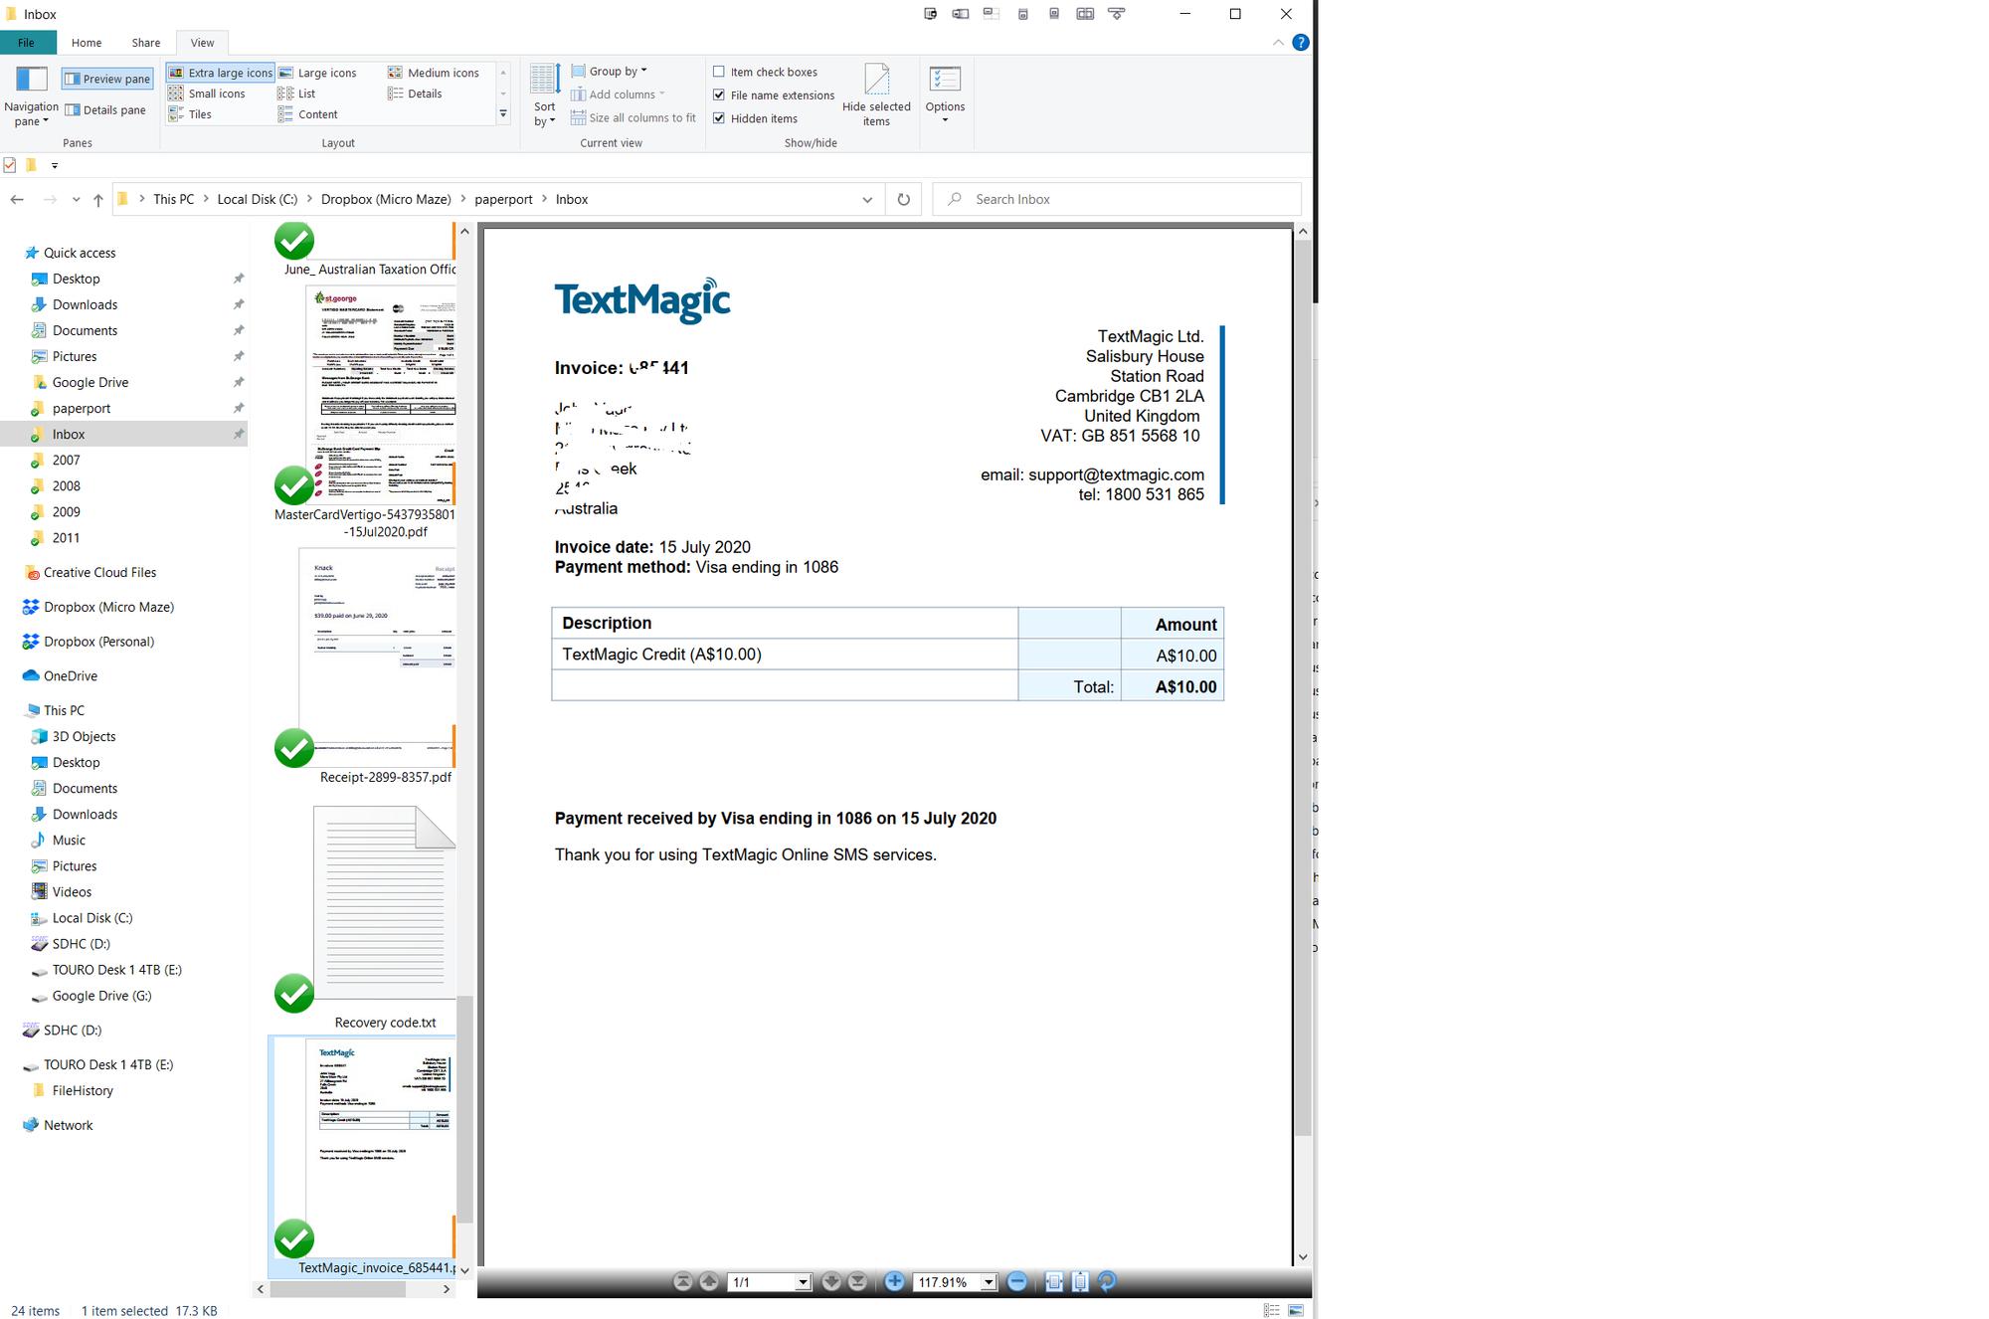
Task: Expand the Layout gallery with More arrow
Action: click(503, 114)
